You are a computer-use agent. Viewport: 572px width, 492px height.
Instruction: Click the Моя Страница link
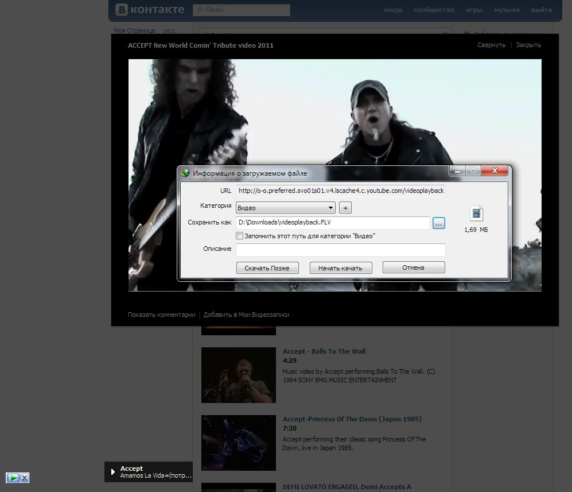134,30
